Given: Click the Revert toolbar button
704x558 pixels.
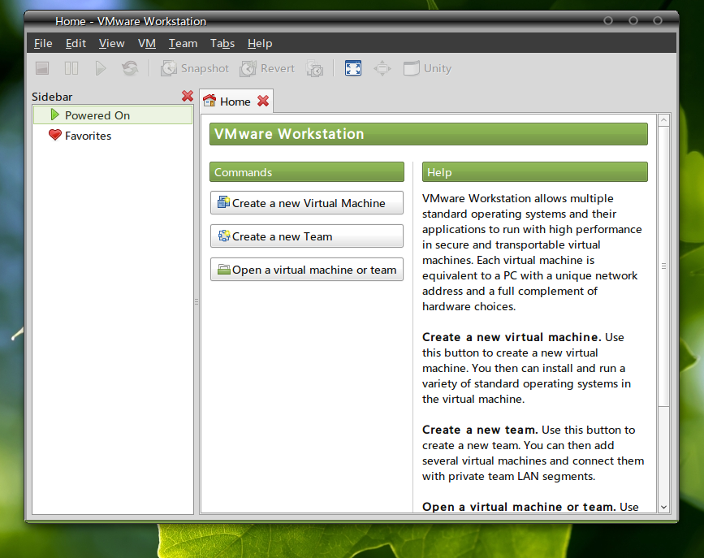Looking at the screenshot, I should point(268,68).
